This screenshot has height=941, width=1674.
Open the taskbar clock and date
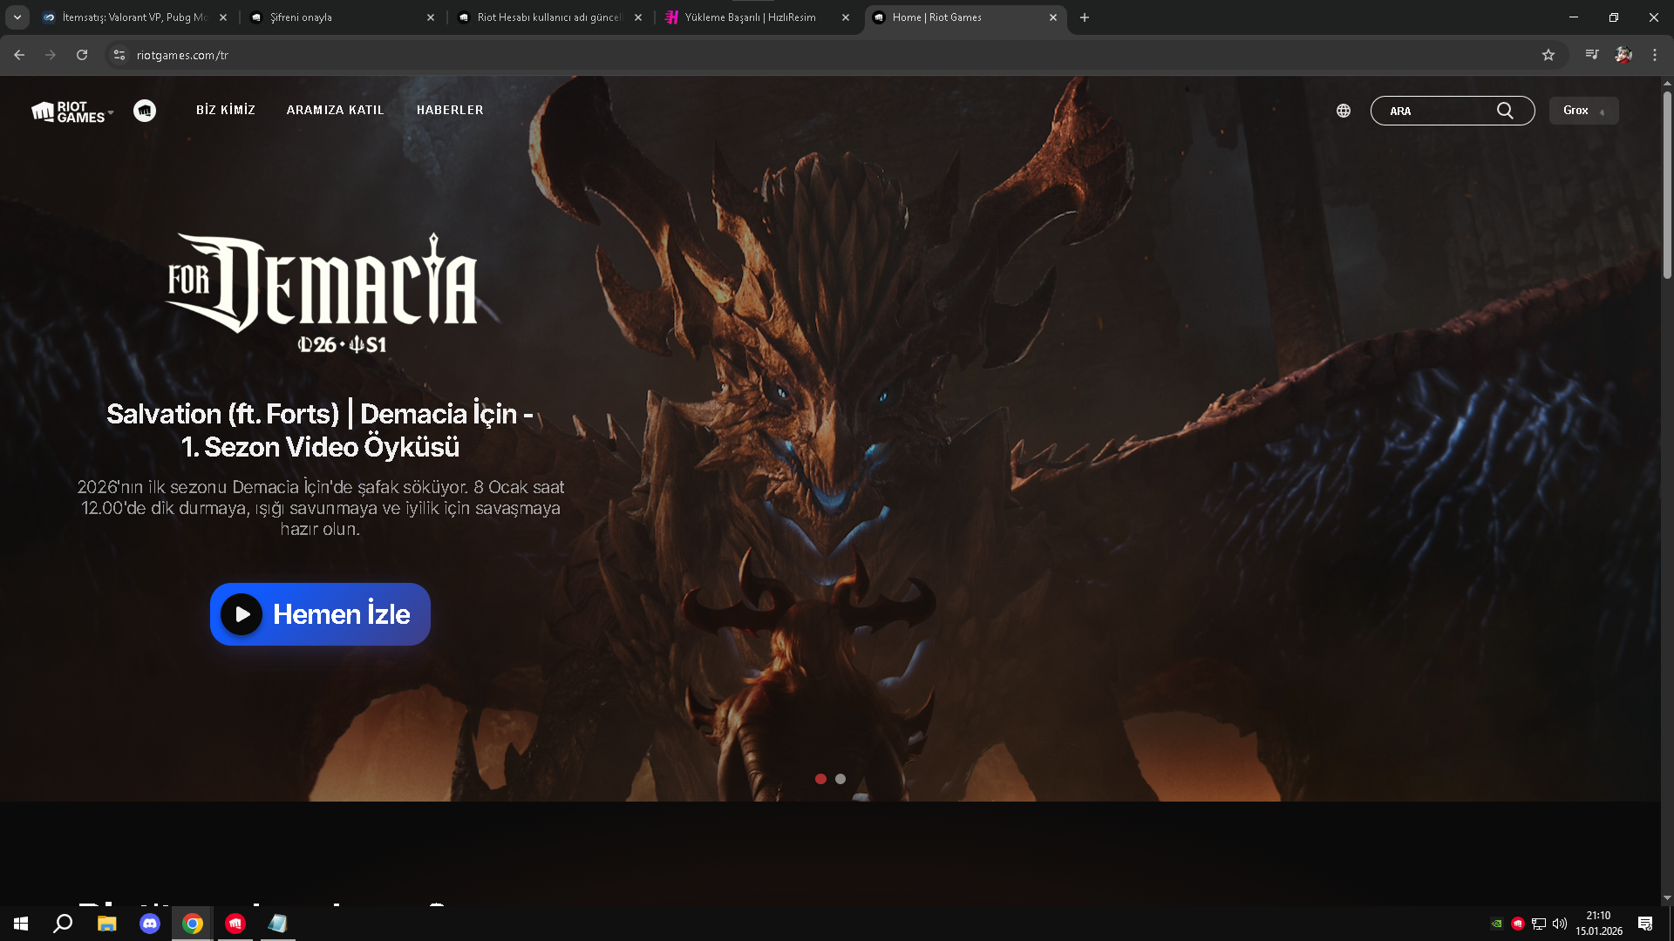point(1599,924)
